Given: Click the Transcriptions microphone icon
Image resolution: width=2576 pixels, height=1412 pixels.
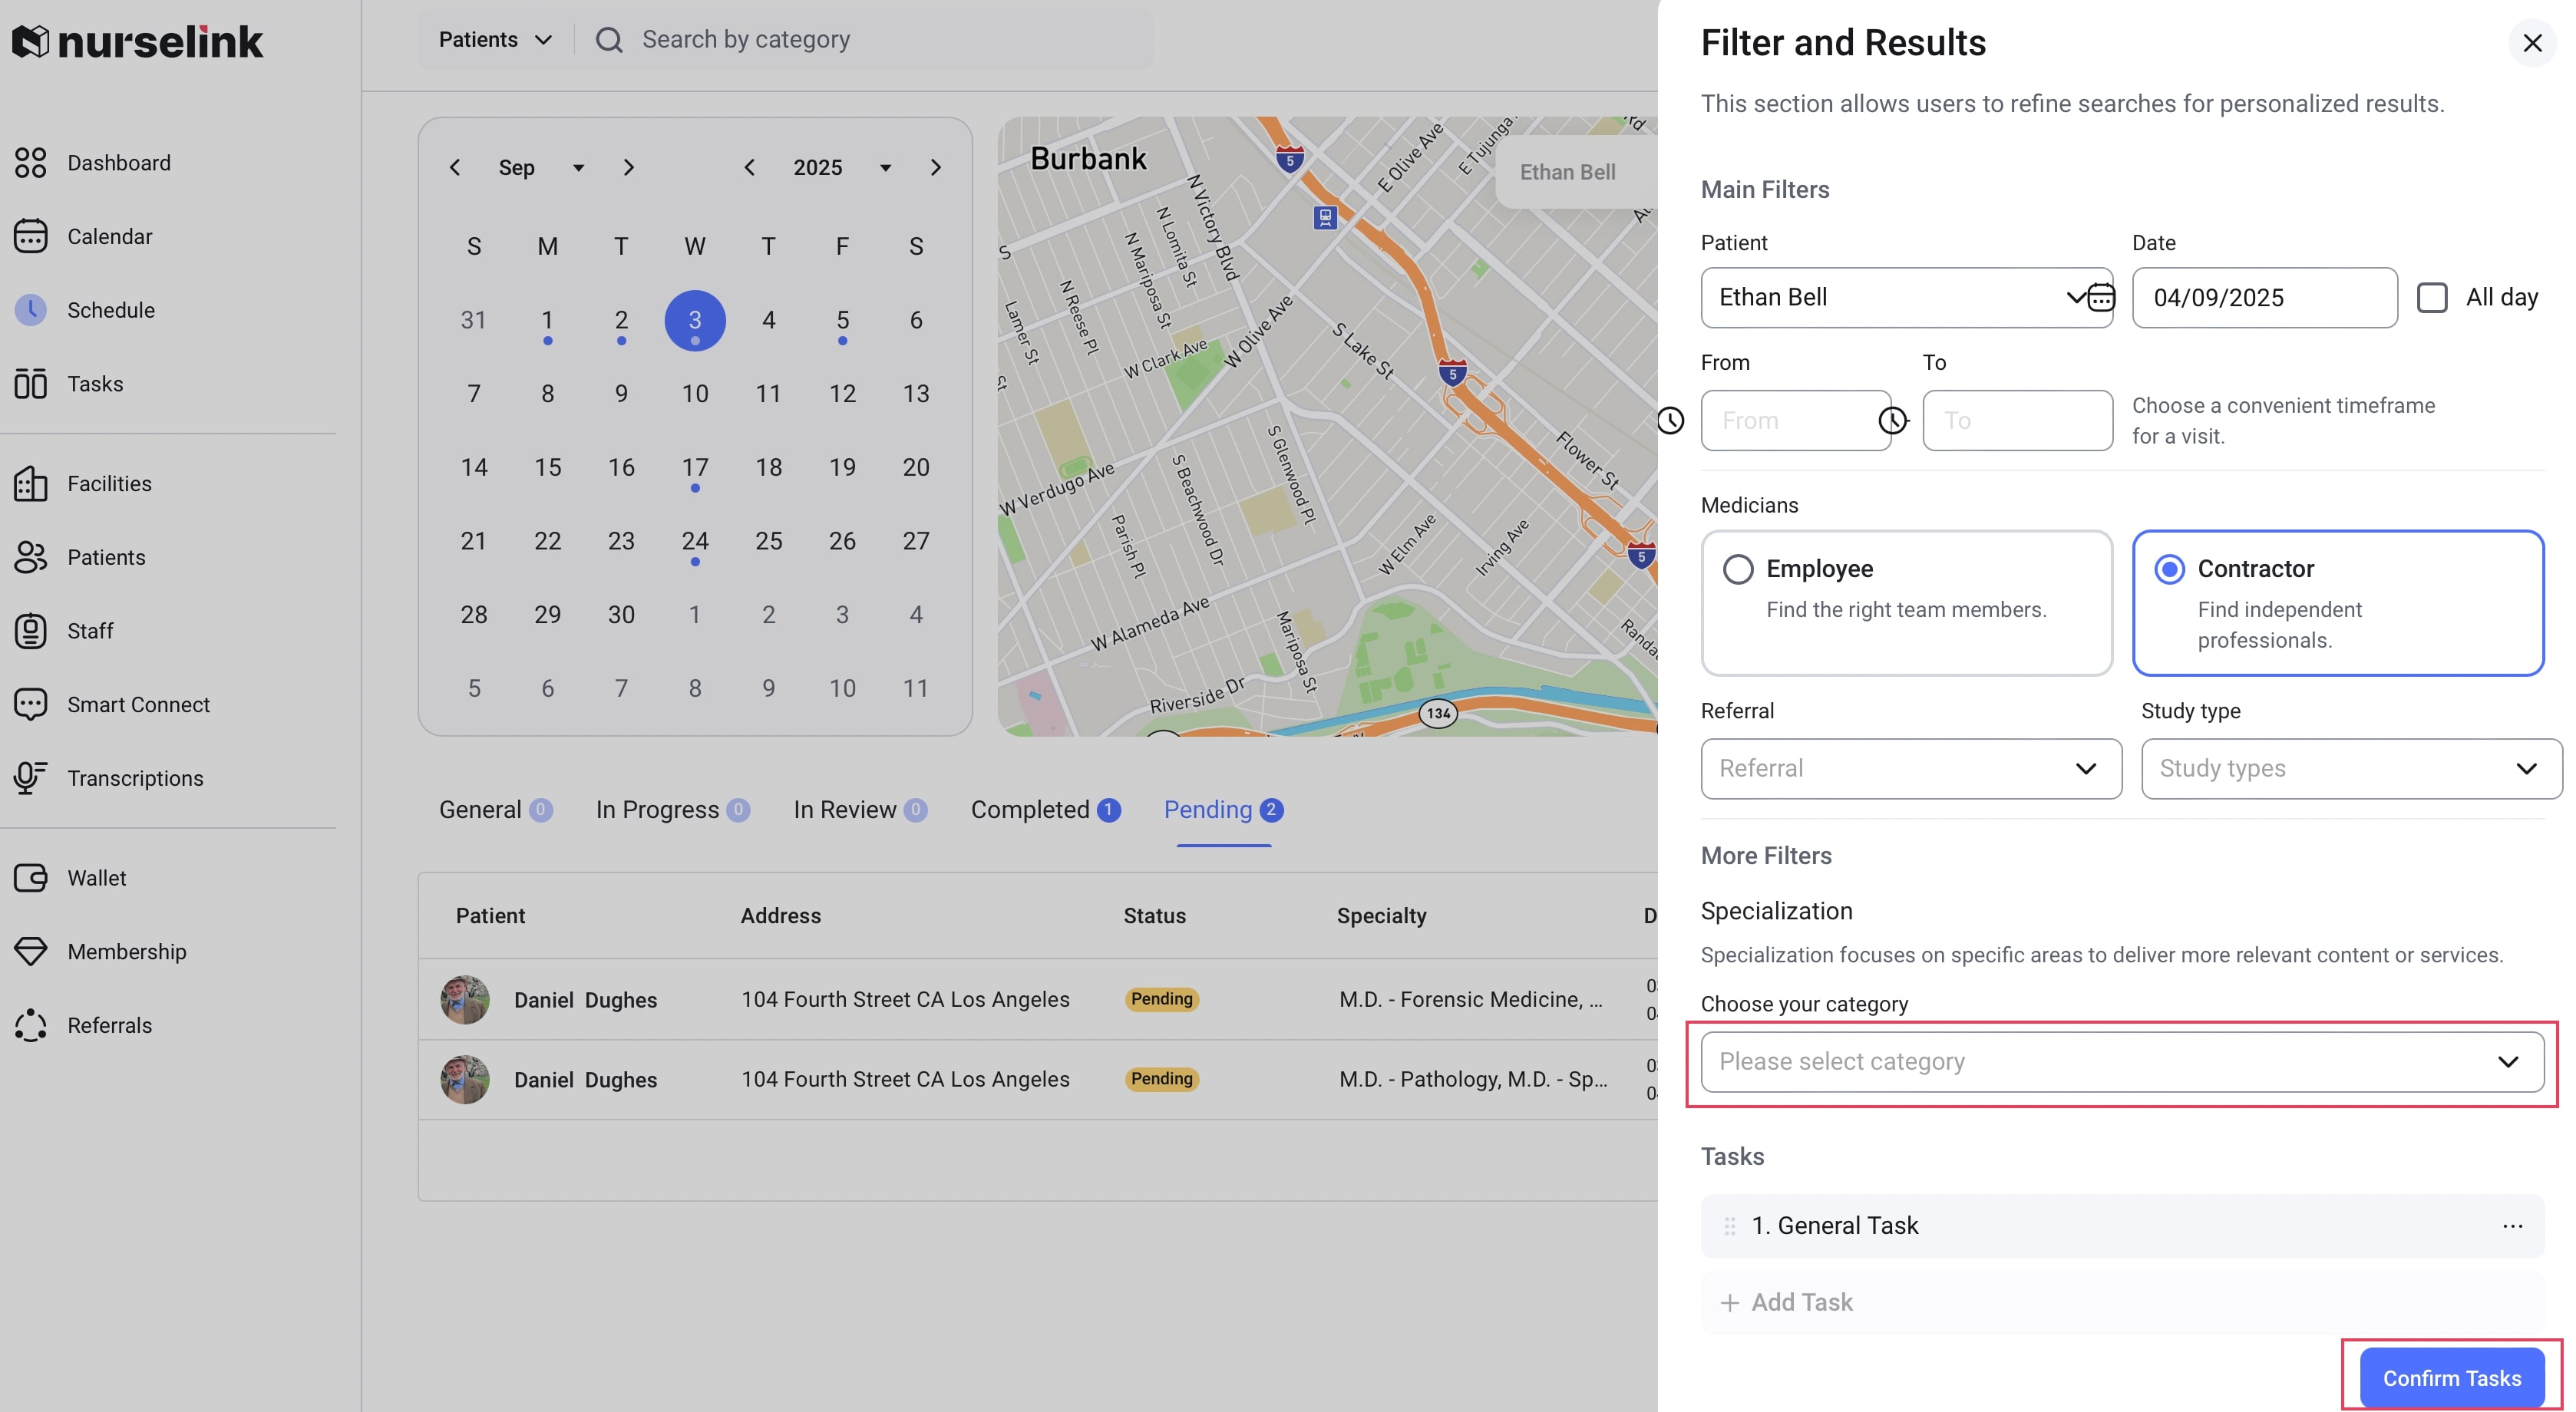Looking at the screenshot, I should 30,778.
